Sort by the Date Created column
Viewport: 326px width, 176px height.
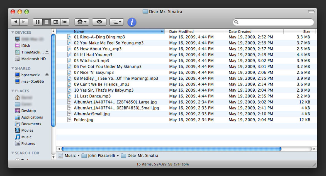[x=254, y=31]
